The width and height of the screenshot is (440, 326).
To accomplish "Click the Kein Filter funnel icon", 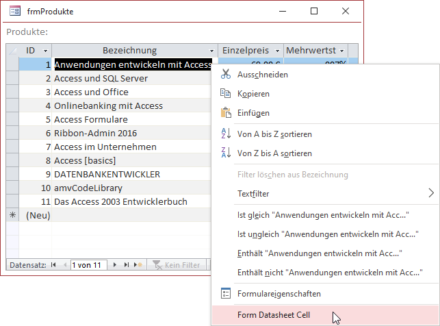I will tap(157, 265).
